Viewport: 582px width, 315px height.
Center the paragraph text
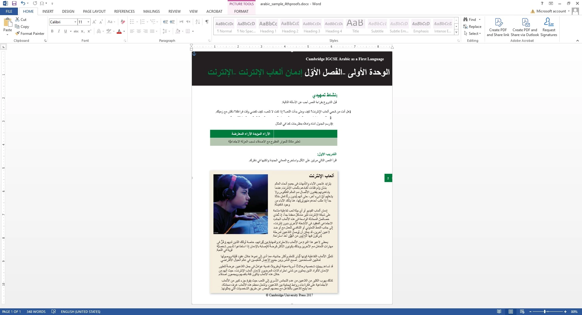tap(139, 31)
